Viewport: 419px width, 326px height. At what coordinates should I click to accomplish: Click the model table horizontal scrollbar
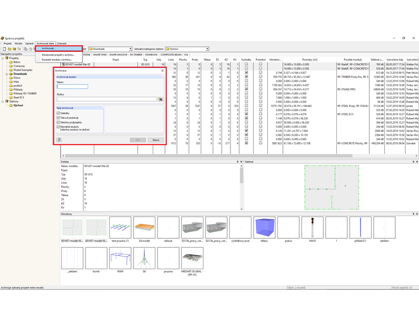pyautogui.click(x=208, y=156)
